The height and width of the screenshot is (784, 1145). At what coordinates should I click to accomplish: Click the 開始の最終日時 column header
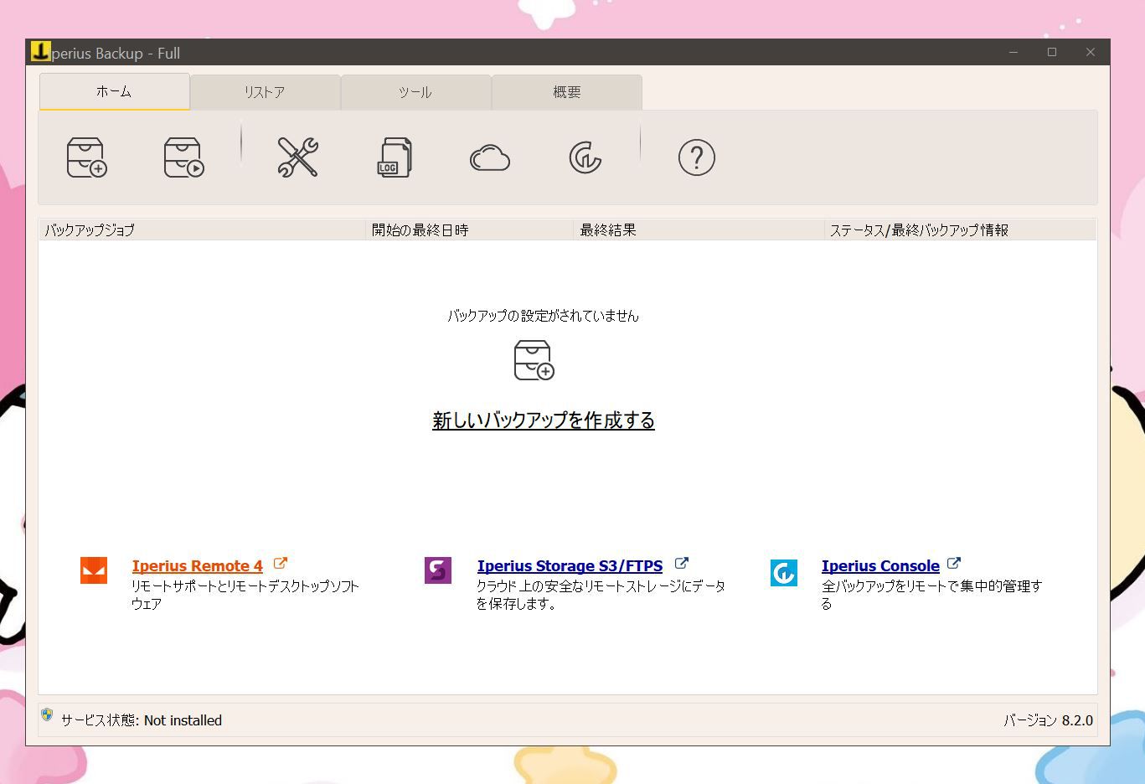(470, 230)
